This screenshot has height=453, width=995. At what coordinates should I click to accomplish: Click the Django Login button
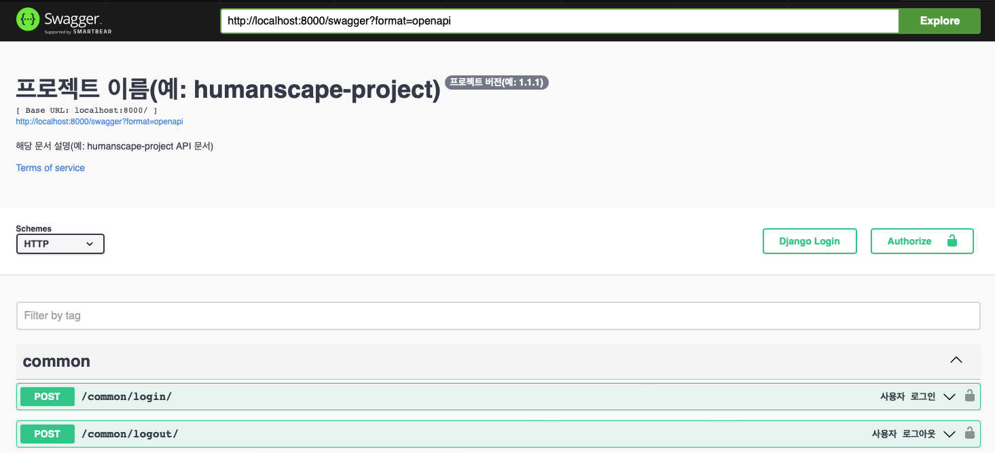click(810, 241)
